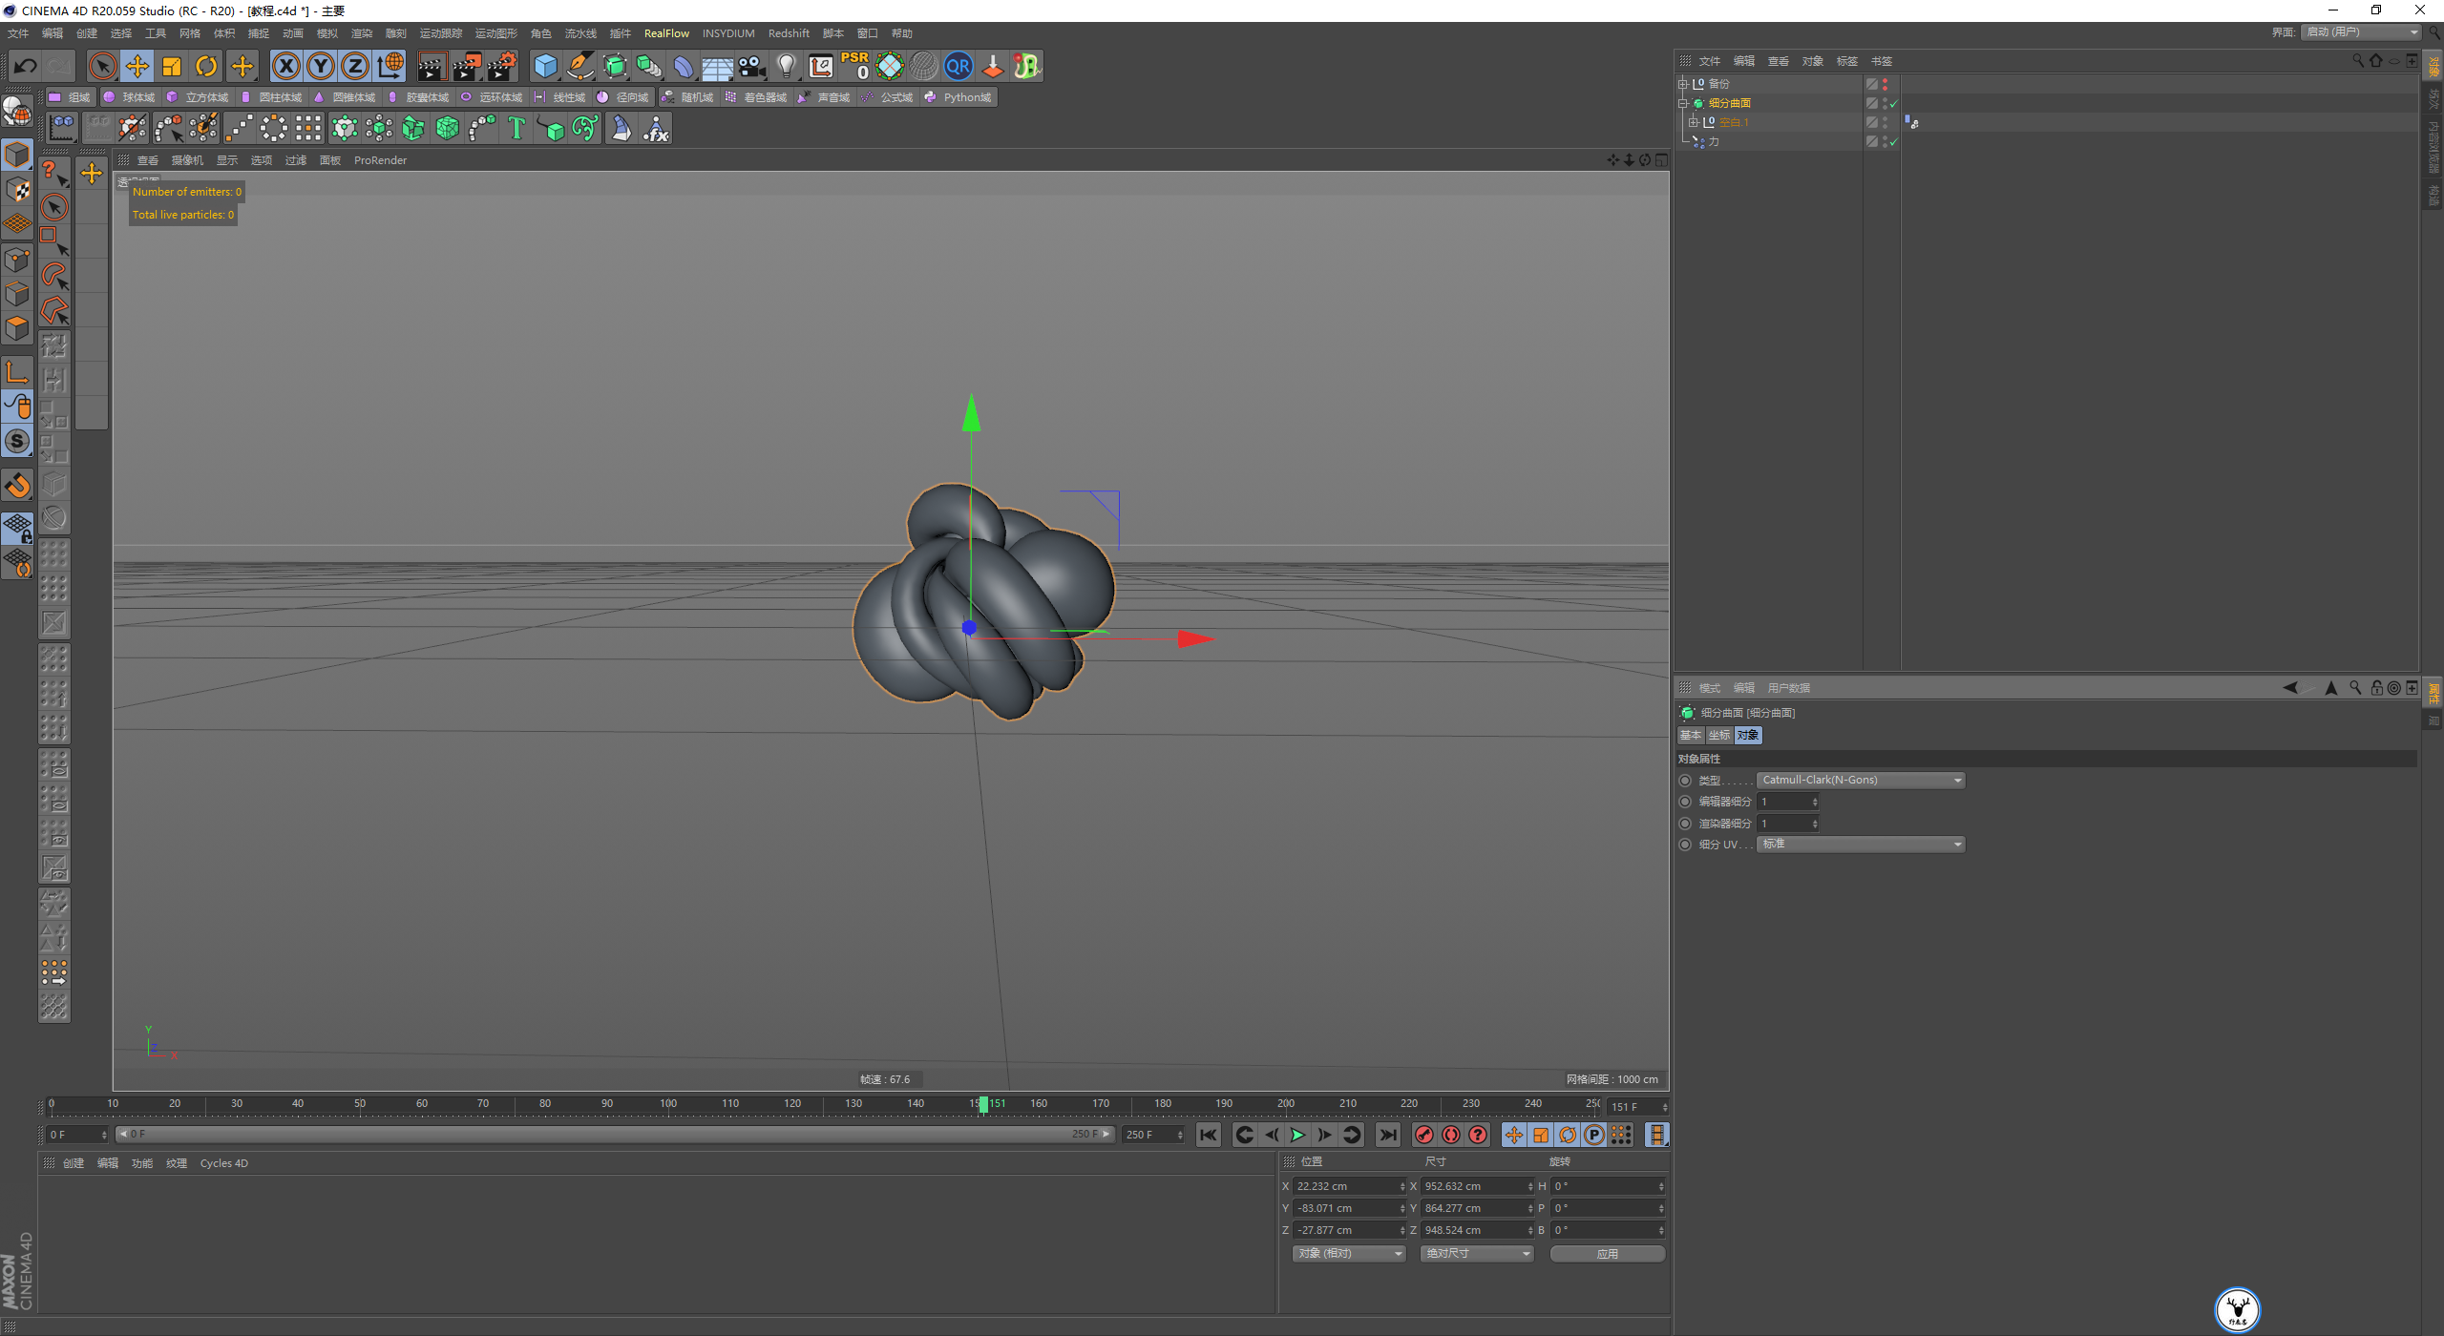Viewport: 2444px width, 1336px height.
Task: Switch to the 坐标 attribute tab
Action: tap(1718, 736)
